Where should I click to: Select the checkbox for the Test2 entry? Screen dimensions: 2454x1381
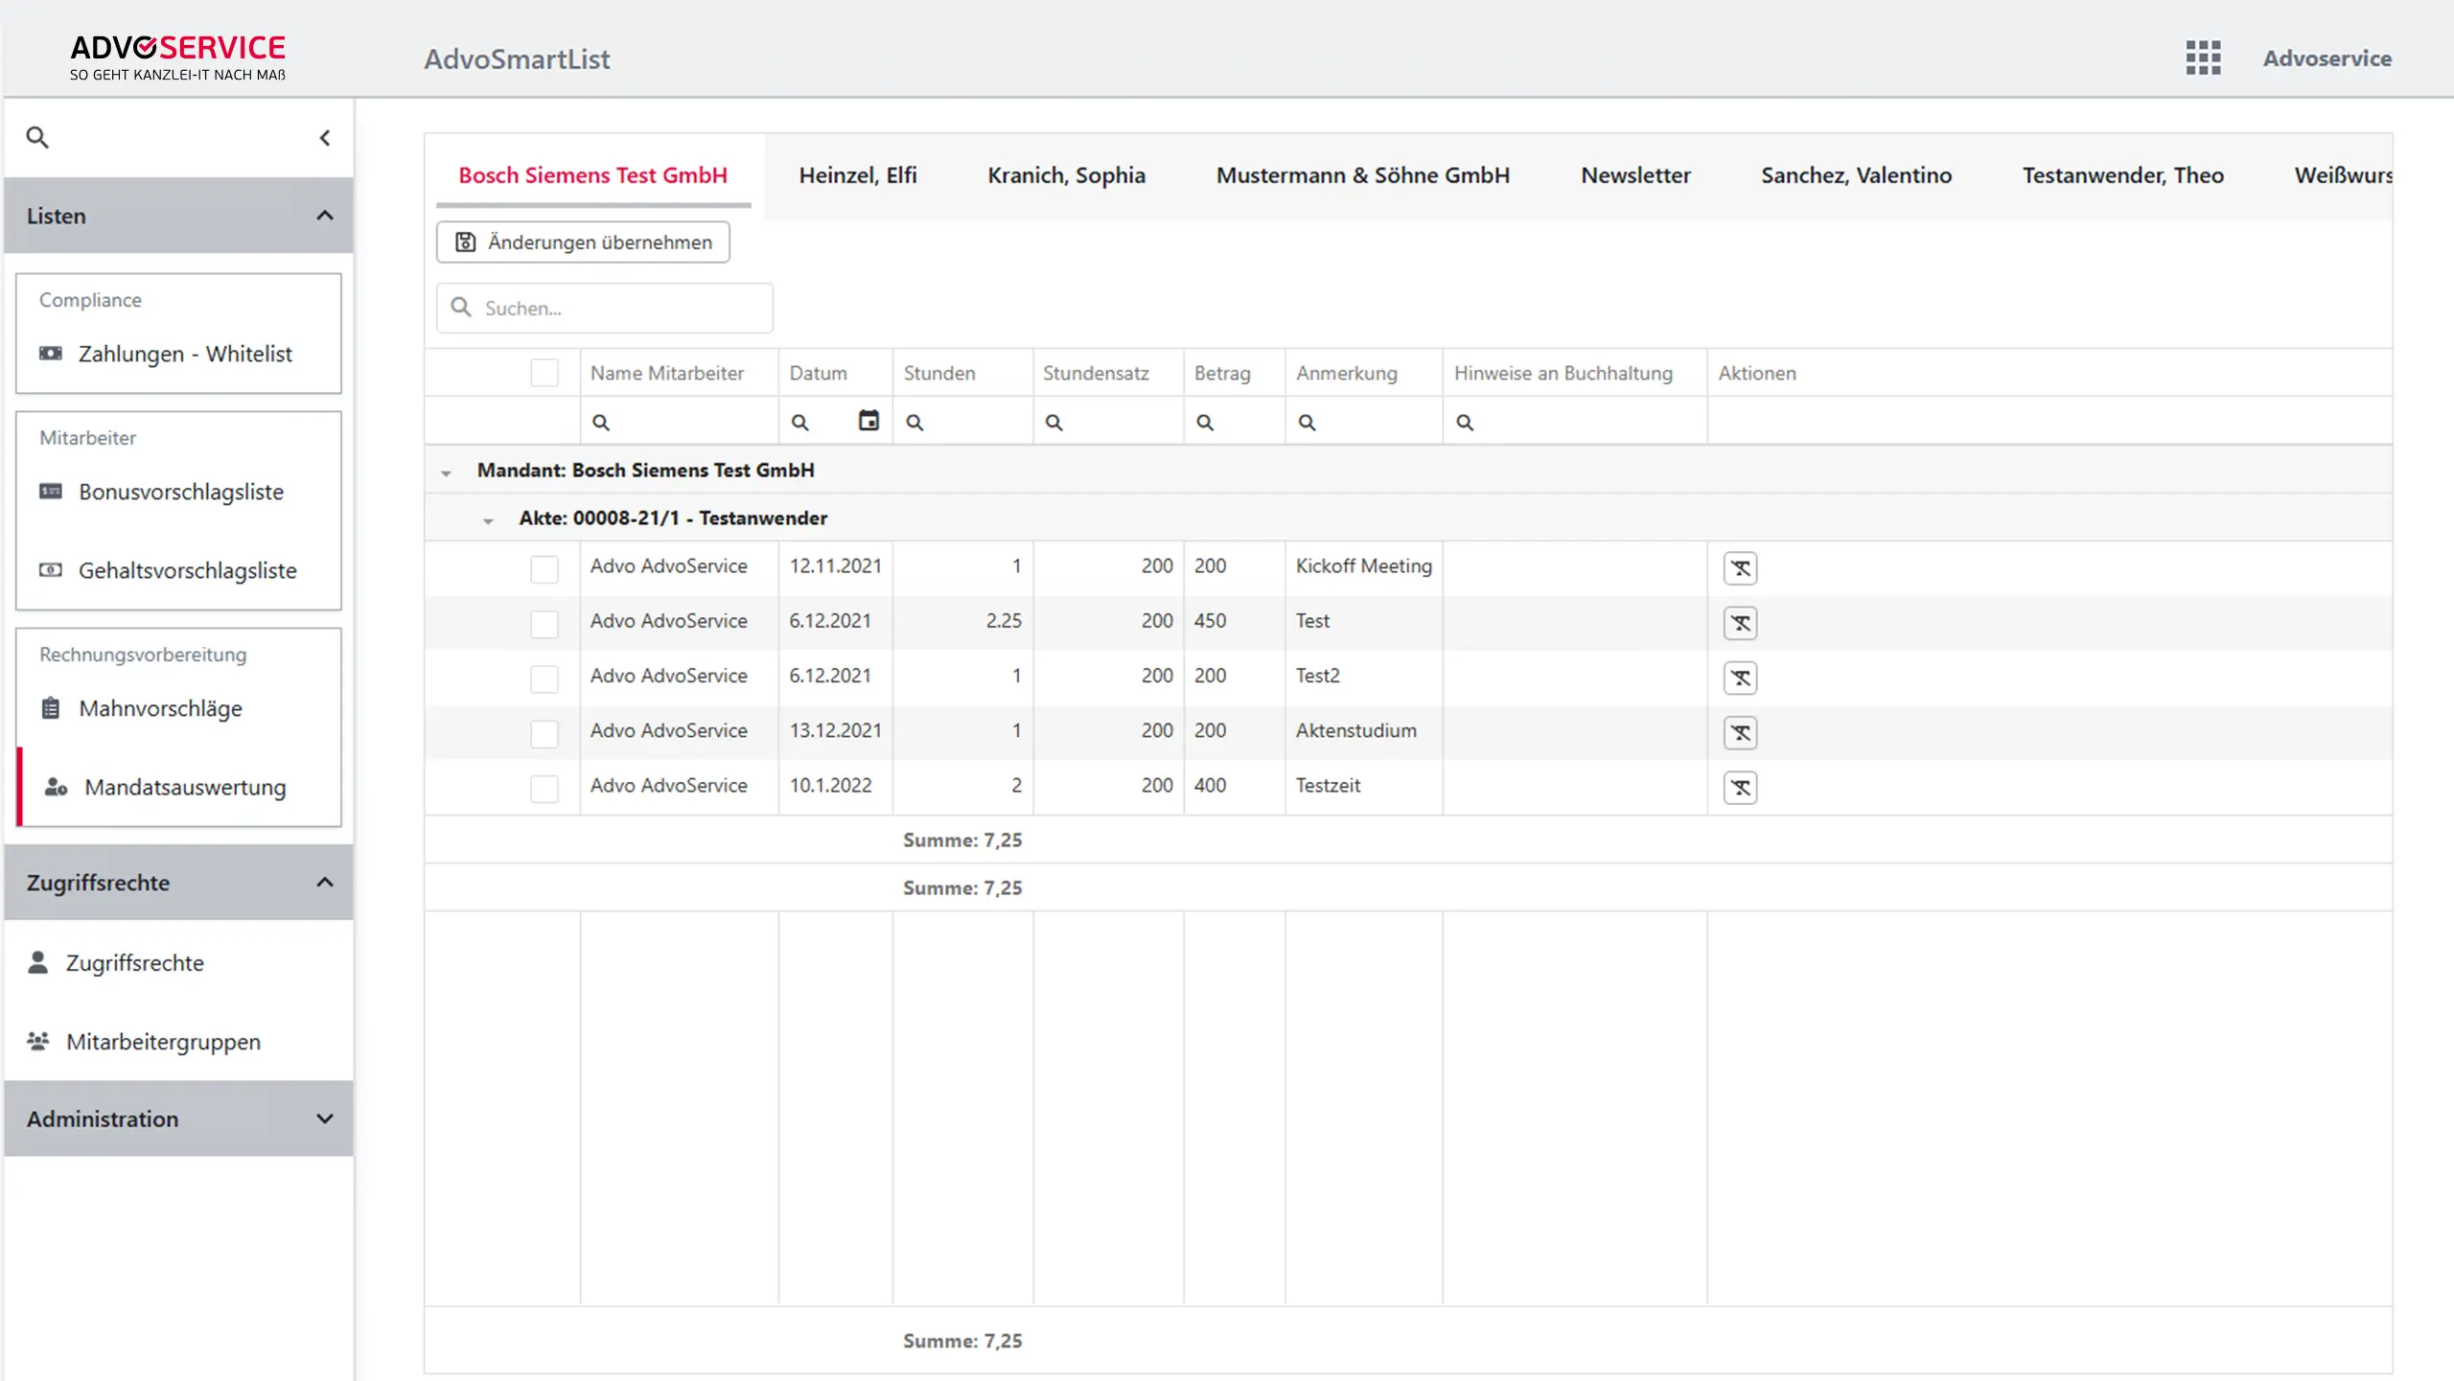point(544,679)
